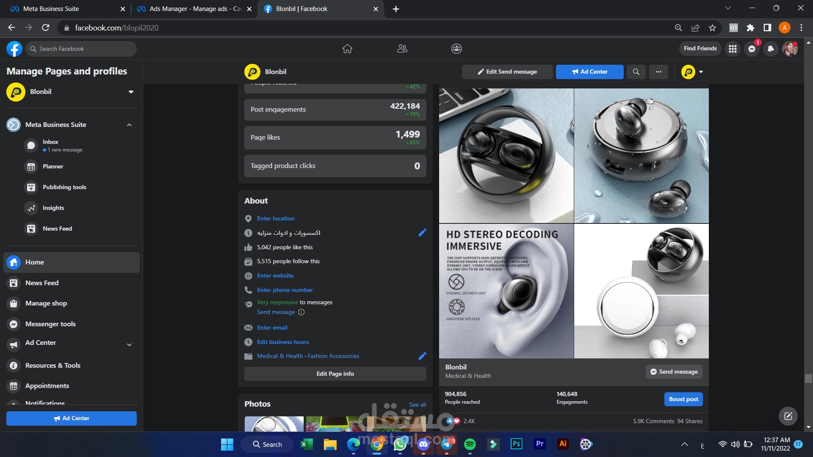Open page identity switcher dropdown arrow
Viewport: 813px width, 457px height.
(x=701, y=72)
